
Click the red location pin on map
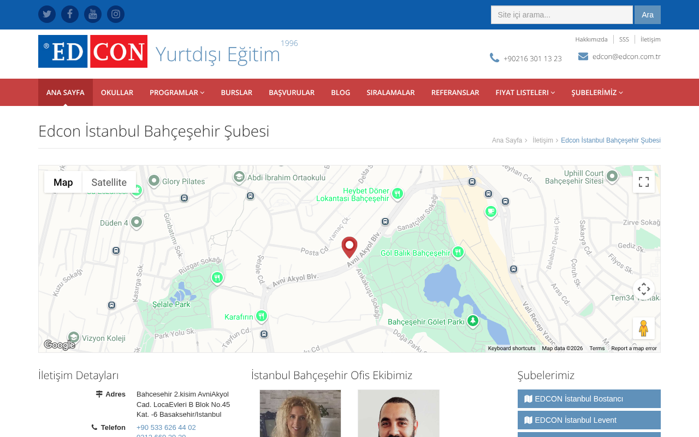pyautogui.click(x=349, y=247)
